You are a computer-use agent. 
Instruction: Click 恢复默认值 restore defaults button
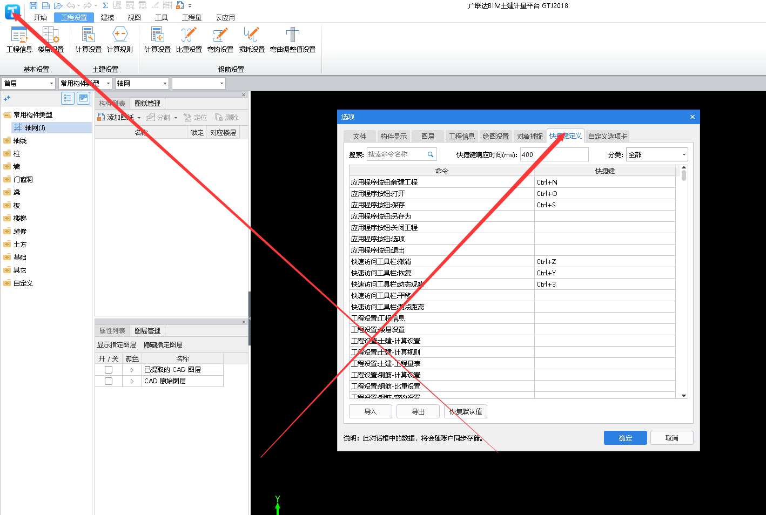pos(466,411)
